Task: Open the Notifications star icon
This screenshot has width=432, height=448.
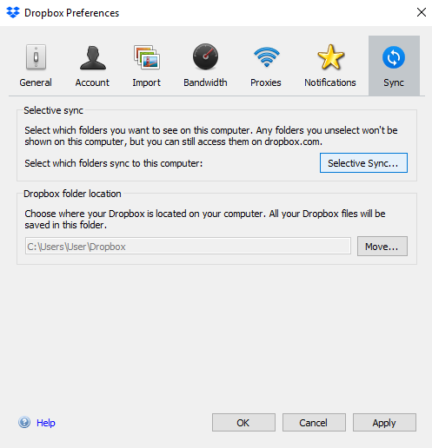Action: click(330, 57)
